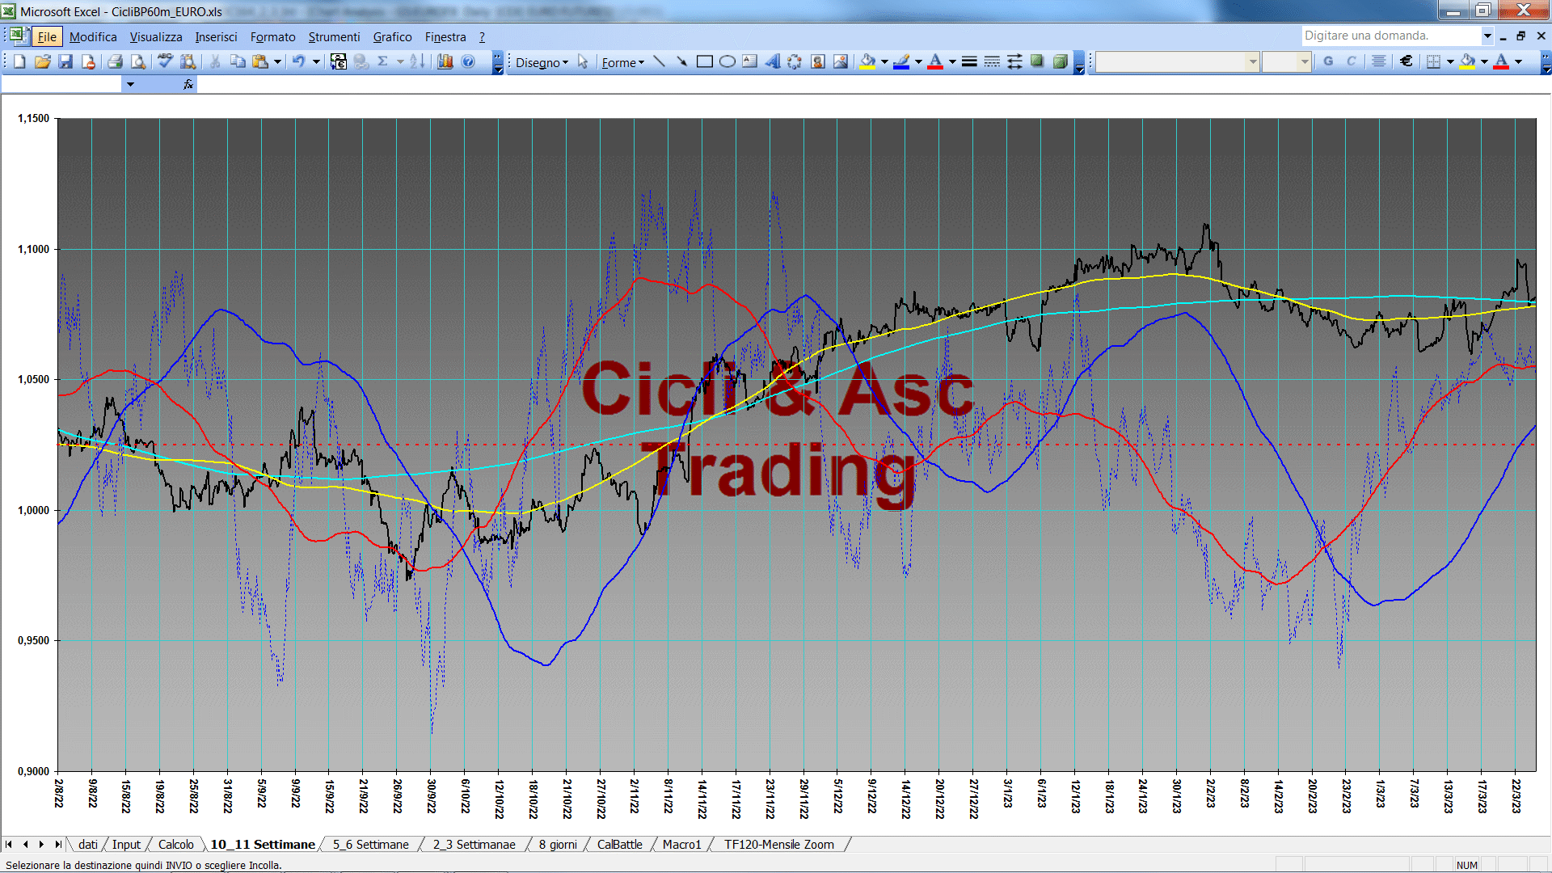Open the Strumenti menu
Viewport: 1552px width, 873px height.
(334, 37)
